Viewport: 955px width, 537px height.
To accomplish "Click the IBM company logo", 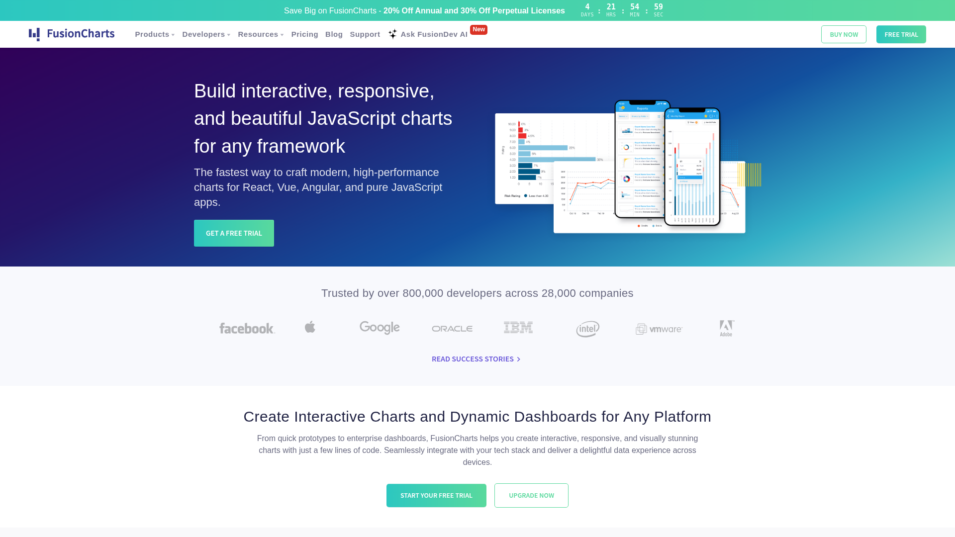I will (x=518, y=328).
